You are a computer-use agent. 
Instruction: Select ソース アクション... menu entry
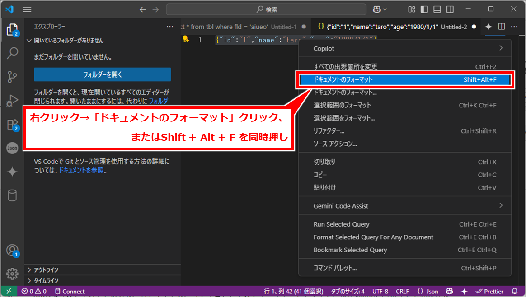pos(405,144)
